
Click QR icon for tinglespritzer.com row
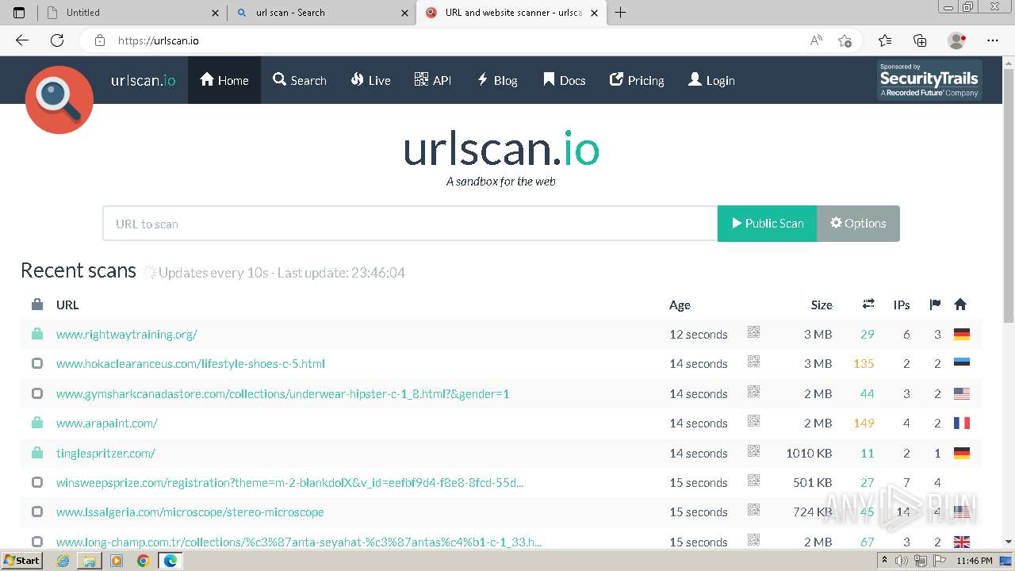(x=753, y=452)
